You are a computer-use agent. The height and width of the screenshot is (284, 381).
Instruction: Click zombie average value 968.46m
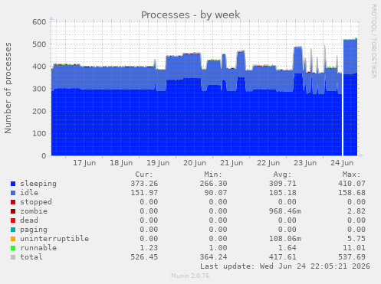click(x=285, y=211)
